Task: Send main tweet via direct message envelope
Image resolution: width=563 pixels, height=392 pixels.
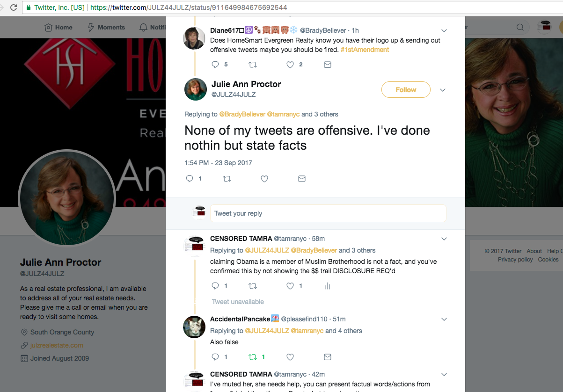Action: 302,179
